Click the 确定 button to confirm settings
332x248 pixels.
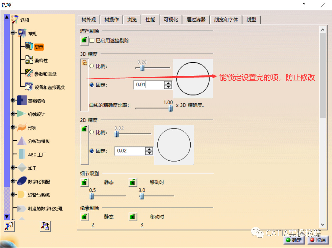pyautogui.click(x=294, y=240)
